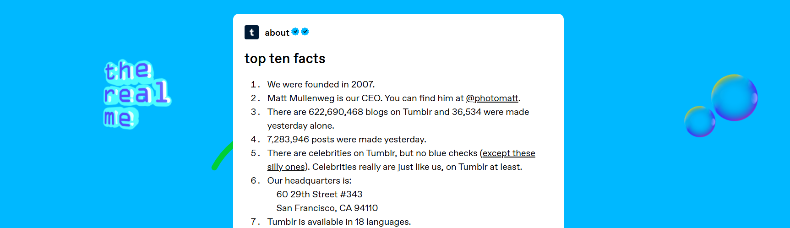Open the "about" blog name
The width and height of the screenshot is (790, 228).
pyautogui.click(x=277, y=33)
